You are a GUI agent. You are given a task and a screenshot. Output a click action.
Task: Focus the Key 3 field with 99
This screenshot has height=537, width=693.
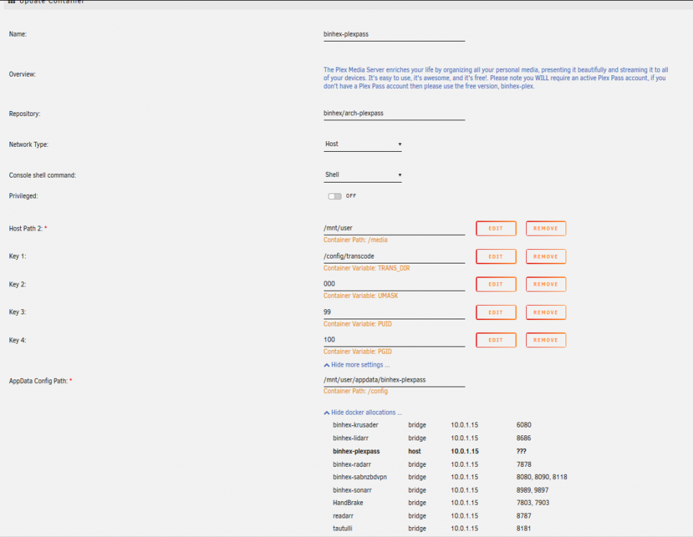click(394, 312)
